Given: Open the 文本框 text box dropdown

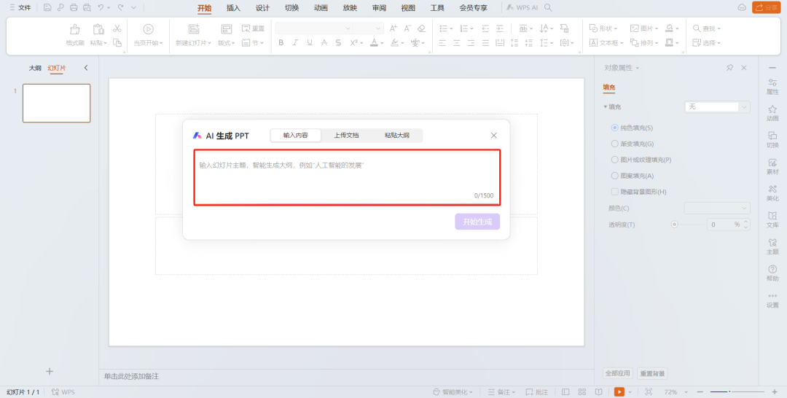Looking at the screenshot, I should (606, 43).
